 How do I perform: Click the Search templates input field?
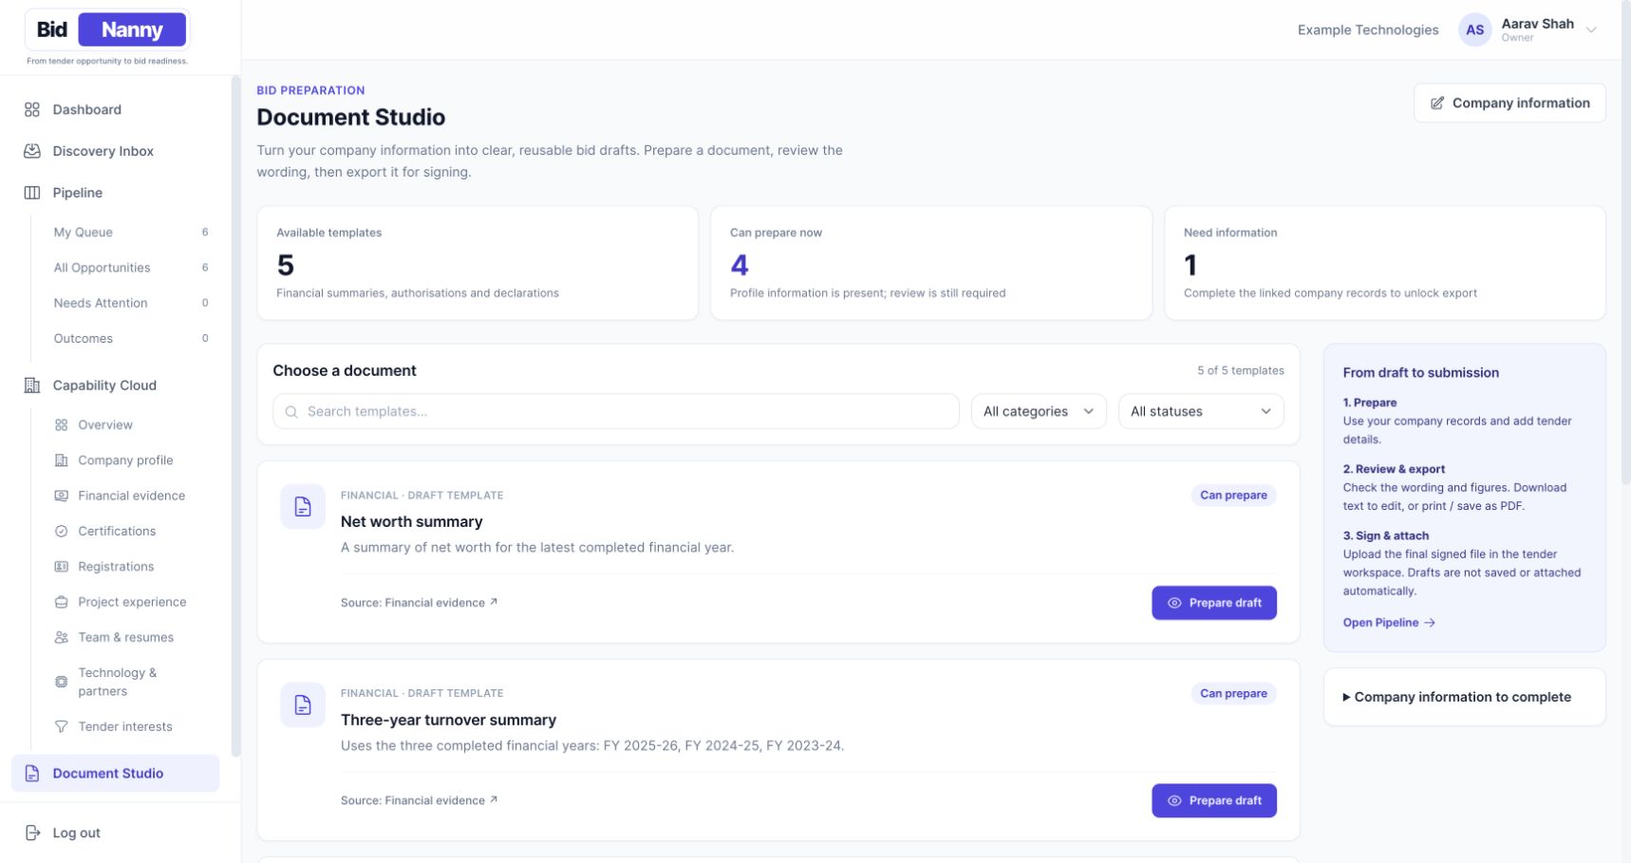coord(616,411)
